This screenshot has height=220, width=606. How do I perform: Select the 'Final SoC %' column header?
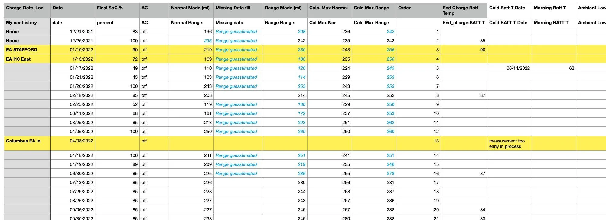click(117, 10)
